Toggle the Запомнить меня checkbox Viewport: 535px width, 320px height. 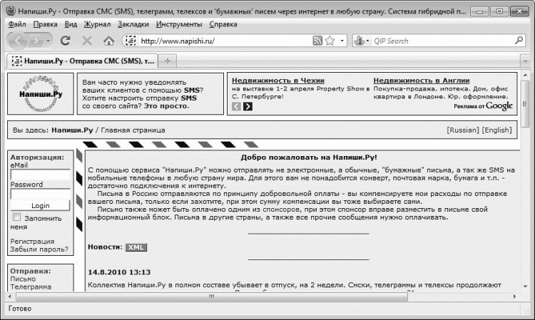pyautogui.click(x=16, y=217)
